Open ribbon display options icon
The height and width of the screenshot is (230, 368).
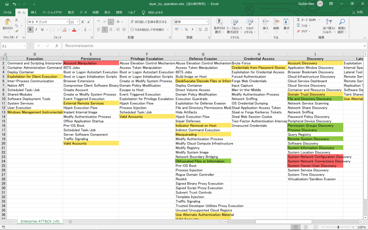[x=331, y=4]
